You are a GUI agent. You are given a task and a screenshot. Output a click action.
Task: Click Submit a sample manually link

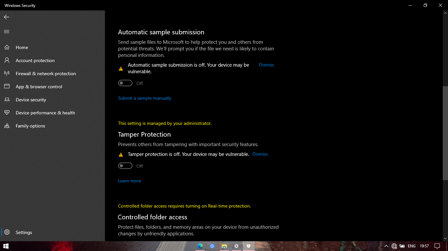[145, 98]
